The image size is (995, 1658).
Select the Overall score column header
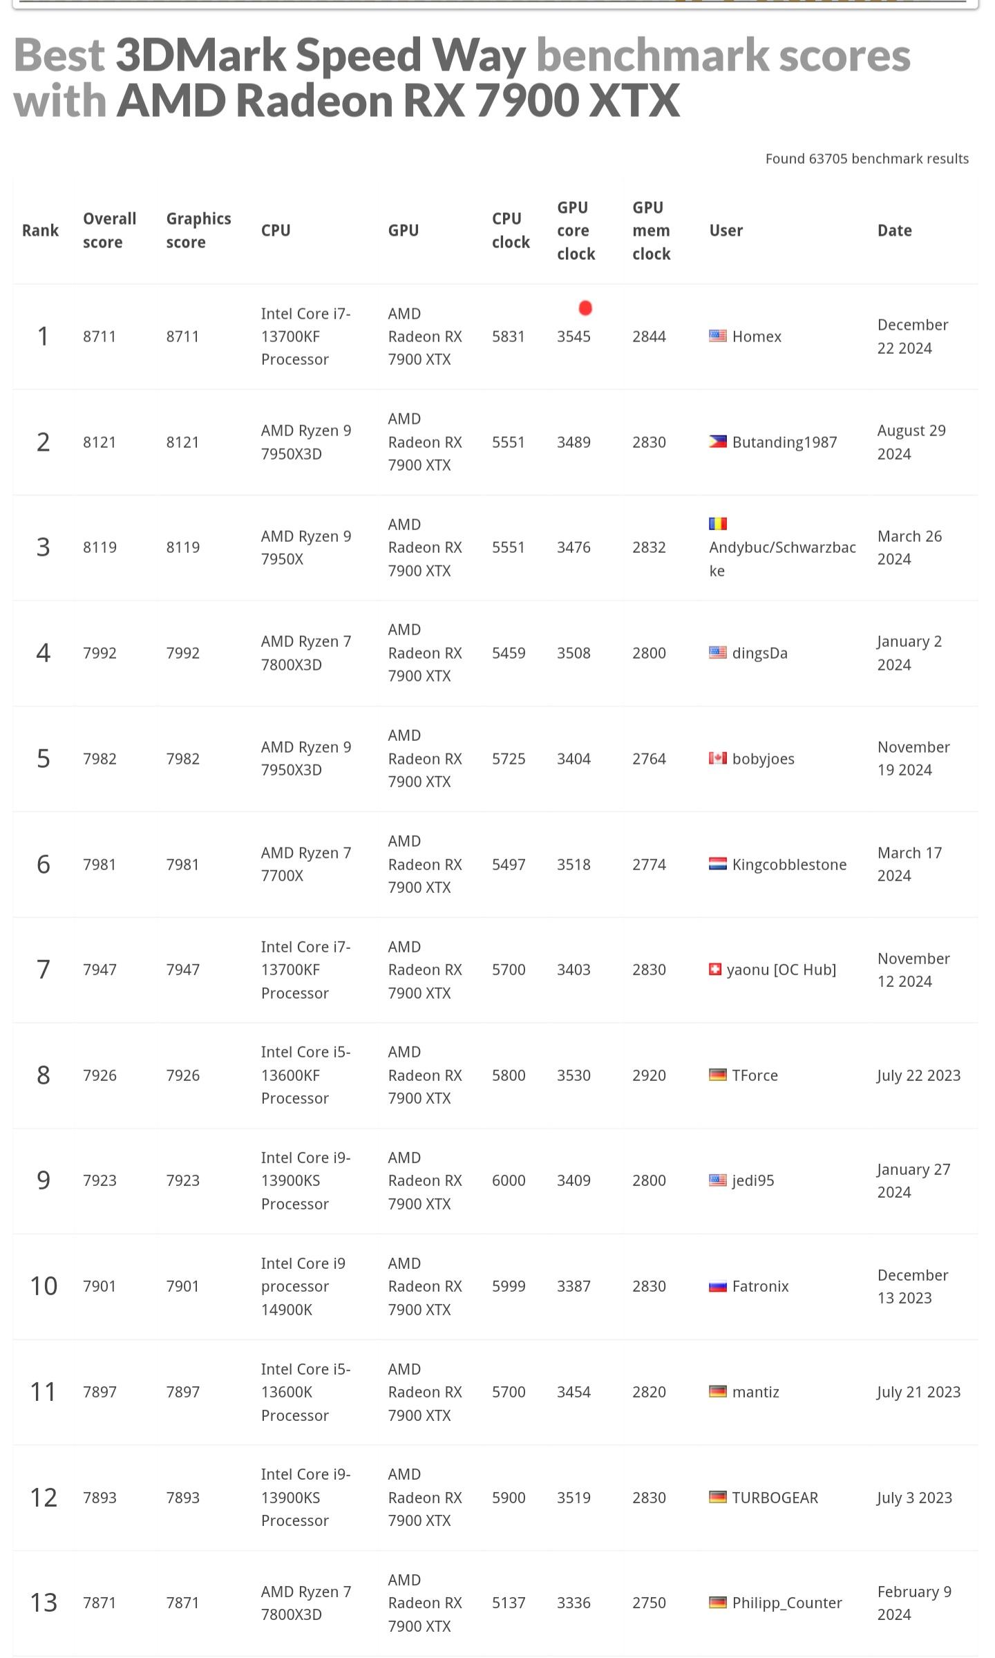click(109, 230)
